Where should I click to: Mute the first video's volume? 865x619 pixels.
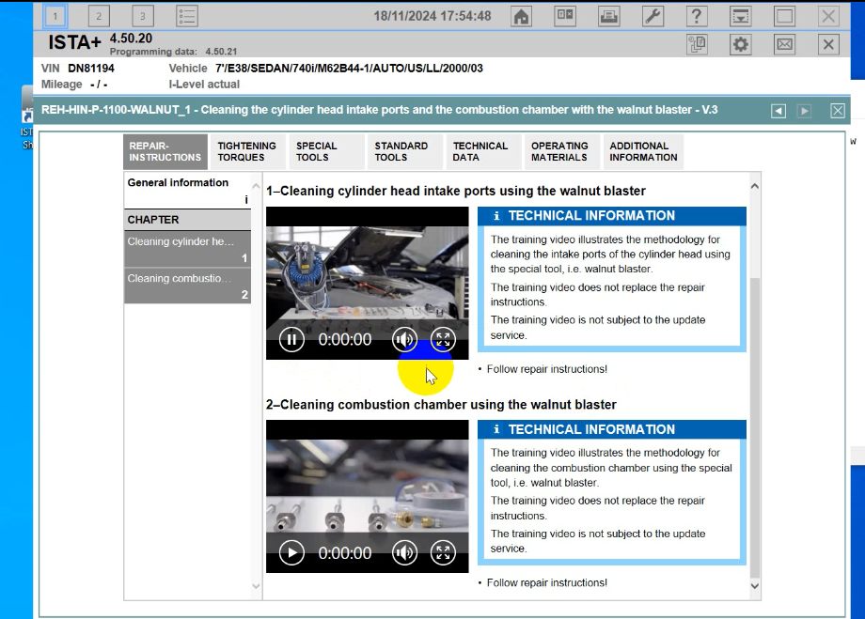(404, 339)
